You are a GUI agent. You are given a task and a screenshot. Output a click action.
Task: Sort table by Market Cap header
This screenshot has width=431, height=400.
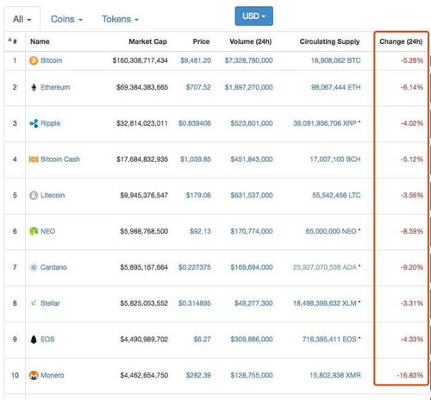(x=147, y=41)
